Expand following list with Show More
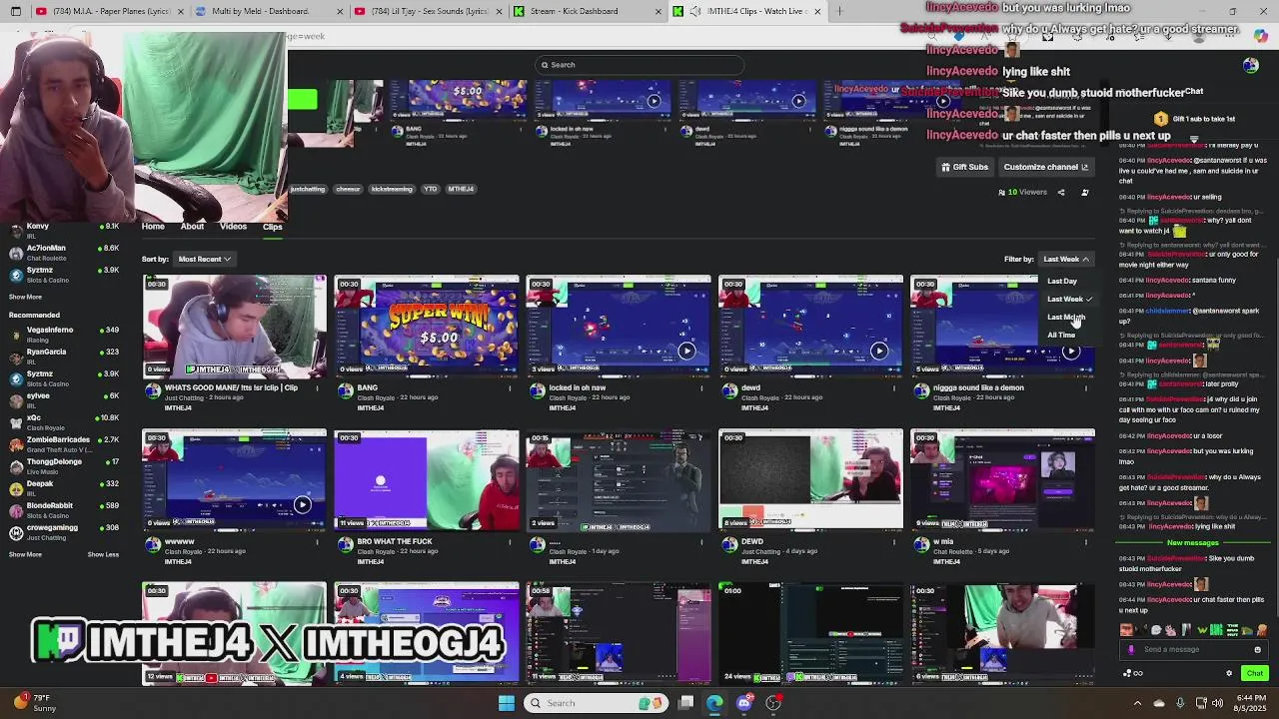 (x=25, y=297)
